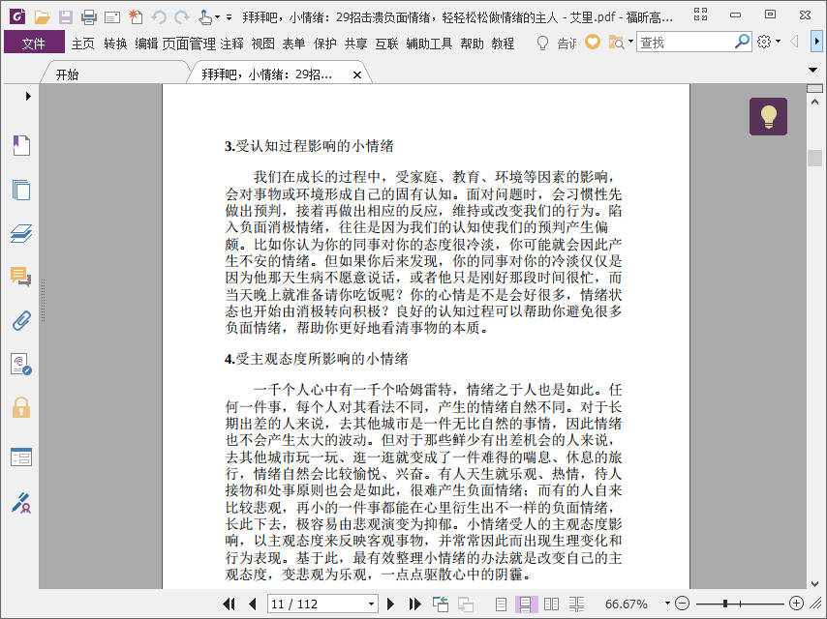Jump to the last page
The height and width of the screenshot is (619, 827).
pos(415,604)
